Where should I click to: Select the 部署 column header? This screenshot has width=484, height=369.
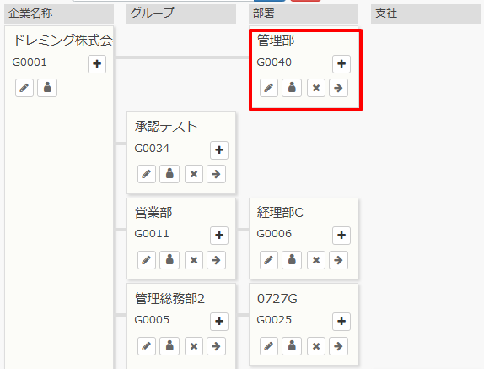(x=304, y=14)
